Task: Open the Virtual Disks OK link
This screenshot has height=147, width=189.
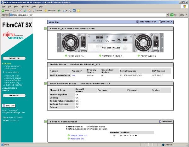Action: tap(79, 135)
